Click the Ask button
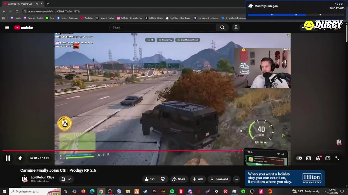This screenshot has height=195, width=348. 198,179
